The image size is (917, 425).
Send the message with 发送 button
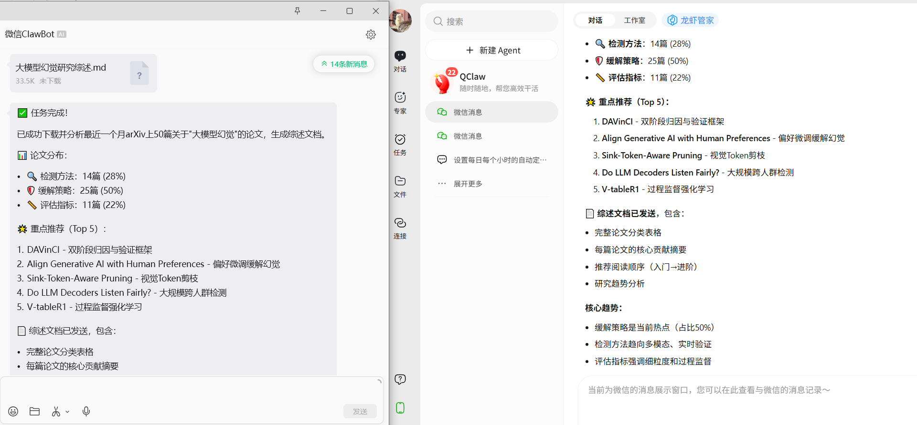click(360, 411)
